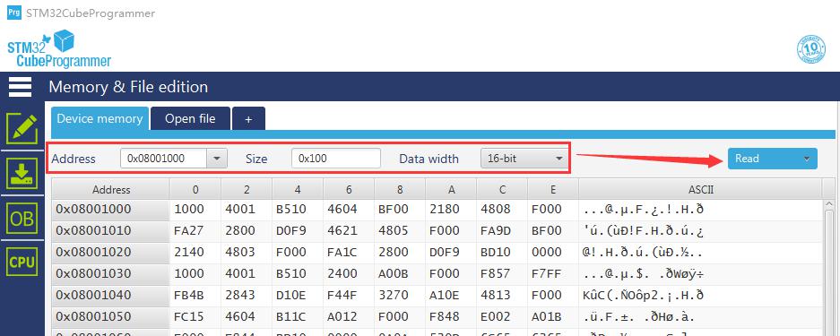Open the hamburger menu icon
This screenshot has width=840, height=336.
tap(21, 87)
